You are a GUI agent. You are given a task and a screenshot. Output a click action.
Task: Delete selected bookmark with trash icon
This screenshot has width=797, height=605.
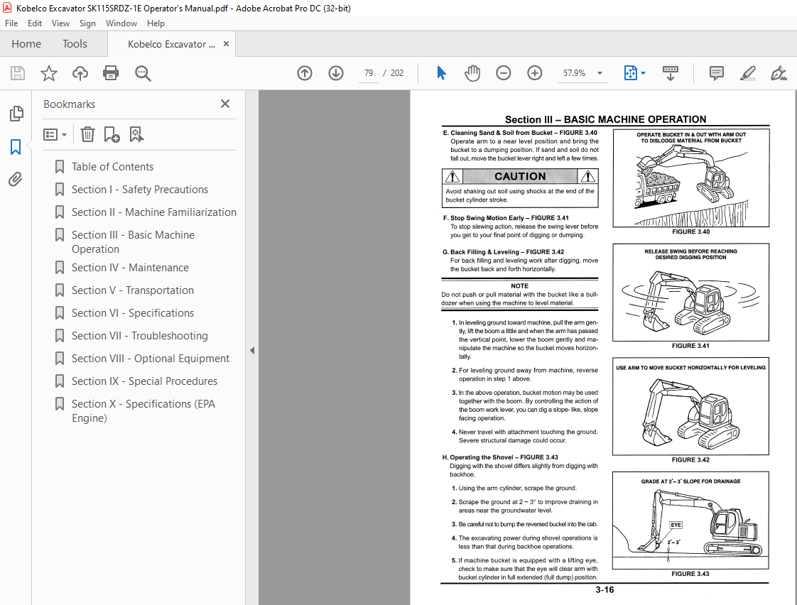(x=87, y=135)
